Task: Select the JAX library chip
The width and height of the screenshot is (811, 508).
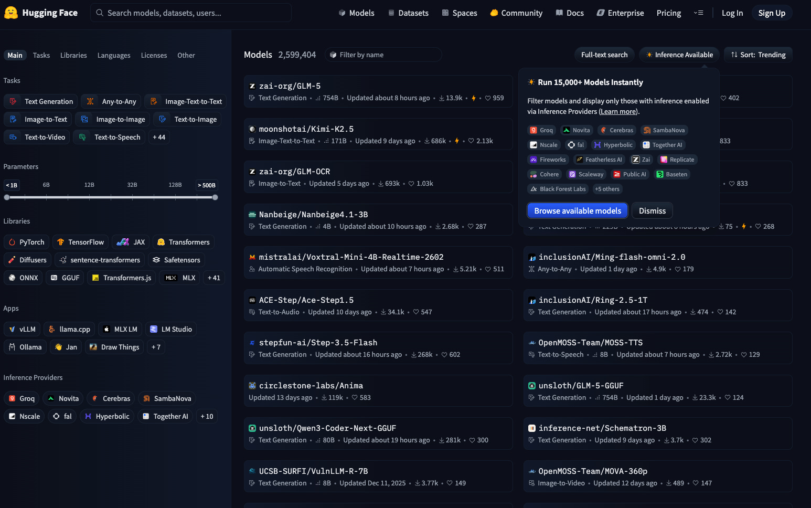Action: coord(131,242)
